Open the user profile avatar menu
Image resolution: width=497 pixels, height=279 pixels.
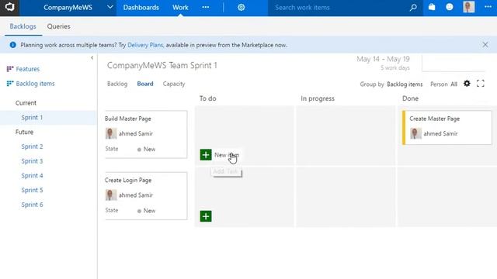click(x=468, y=7)
